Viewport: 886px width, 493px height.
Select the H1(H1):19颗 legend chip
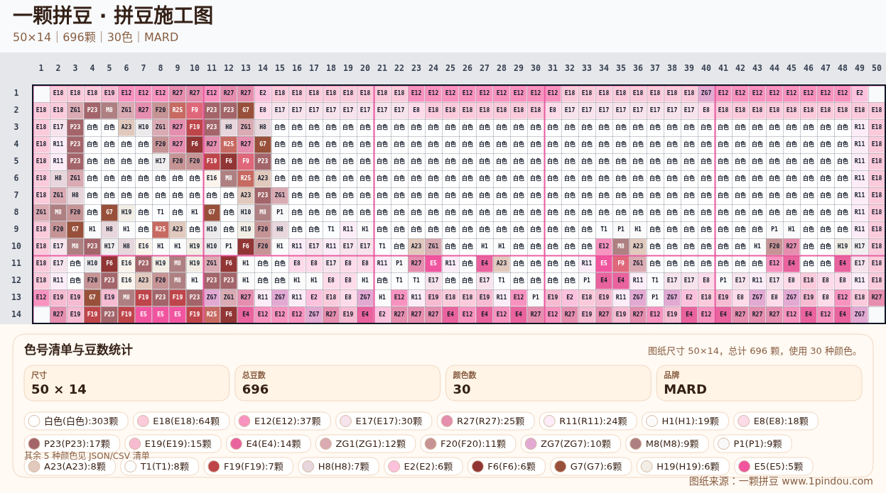coord(685,421)
